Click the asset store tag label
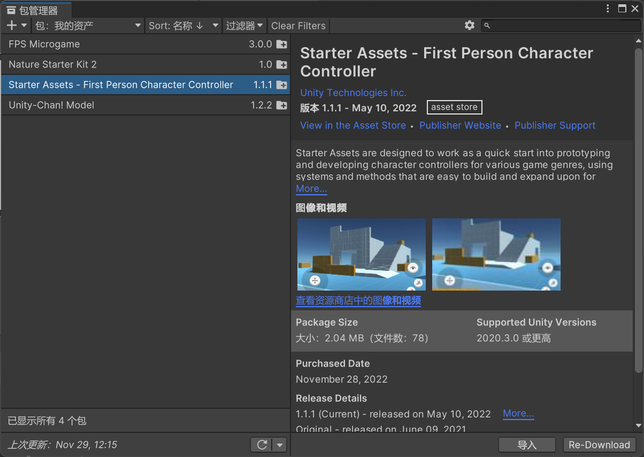Viewport: 644px width, 457px height. (454, 107)
